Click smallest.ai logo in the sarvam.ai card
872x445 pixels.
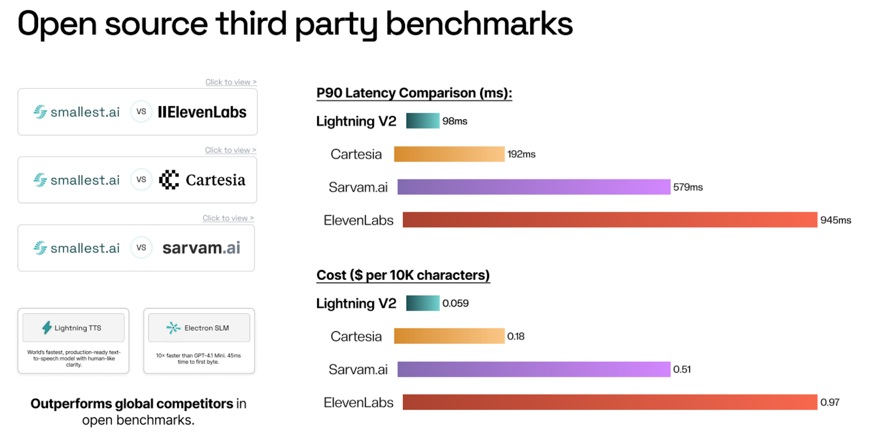pyautogui.click(x=76, y=248)
